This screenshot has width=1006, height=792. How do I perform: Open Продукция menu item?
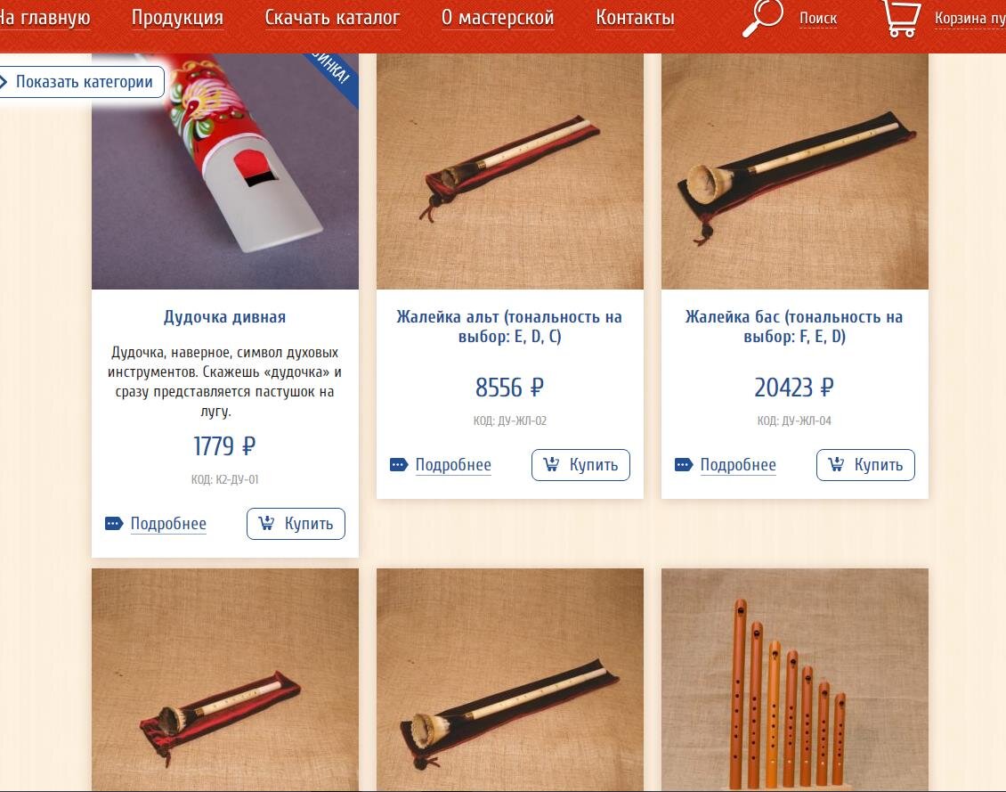(x=177, y=18)
